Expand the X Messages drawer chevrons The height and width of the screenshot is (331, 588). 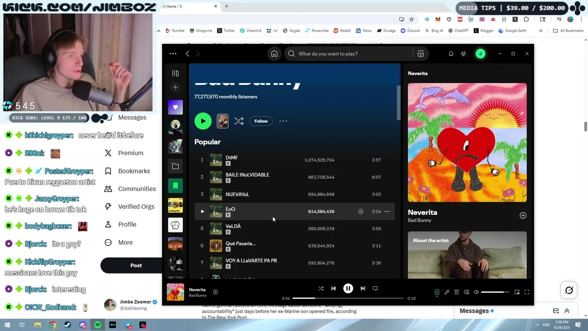click(567, 311)
